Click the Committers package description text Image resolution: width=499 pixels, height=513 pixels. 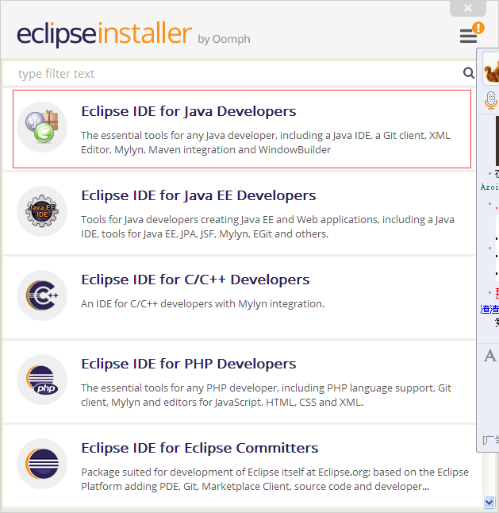[274, 480]
